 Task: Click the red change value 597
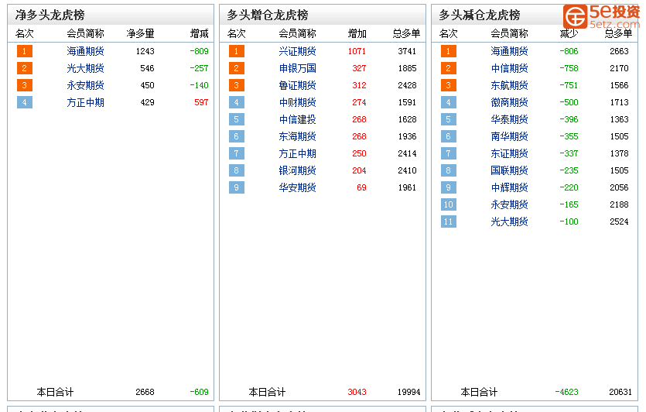click(201, 102)
